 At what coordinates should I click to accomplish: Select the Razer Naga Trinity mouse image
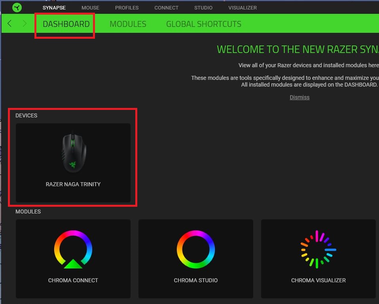pyautogui.click(x=74, y=152)
